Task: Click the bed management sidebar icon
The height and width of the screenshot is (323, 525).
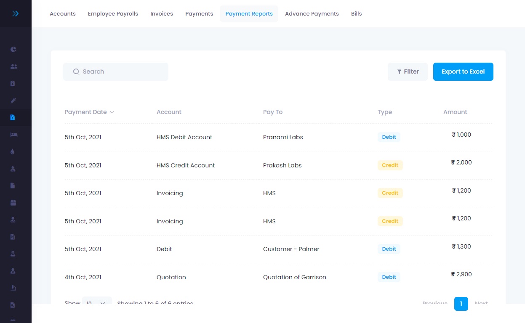Action: (x=13, y=135)
